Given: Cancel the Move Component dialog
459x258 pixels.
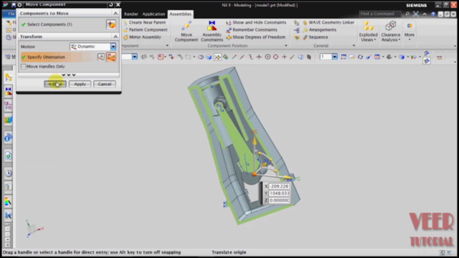Looking at the screenshot, I should [x=105, y=84].
